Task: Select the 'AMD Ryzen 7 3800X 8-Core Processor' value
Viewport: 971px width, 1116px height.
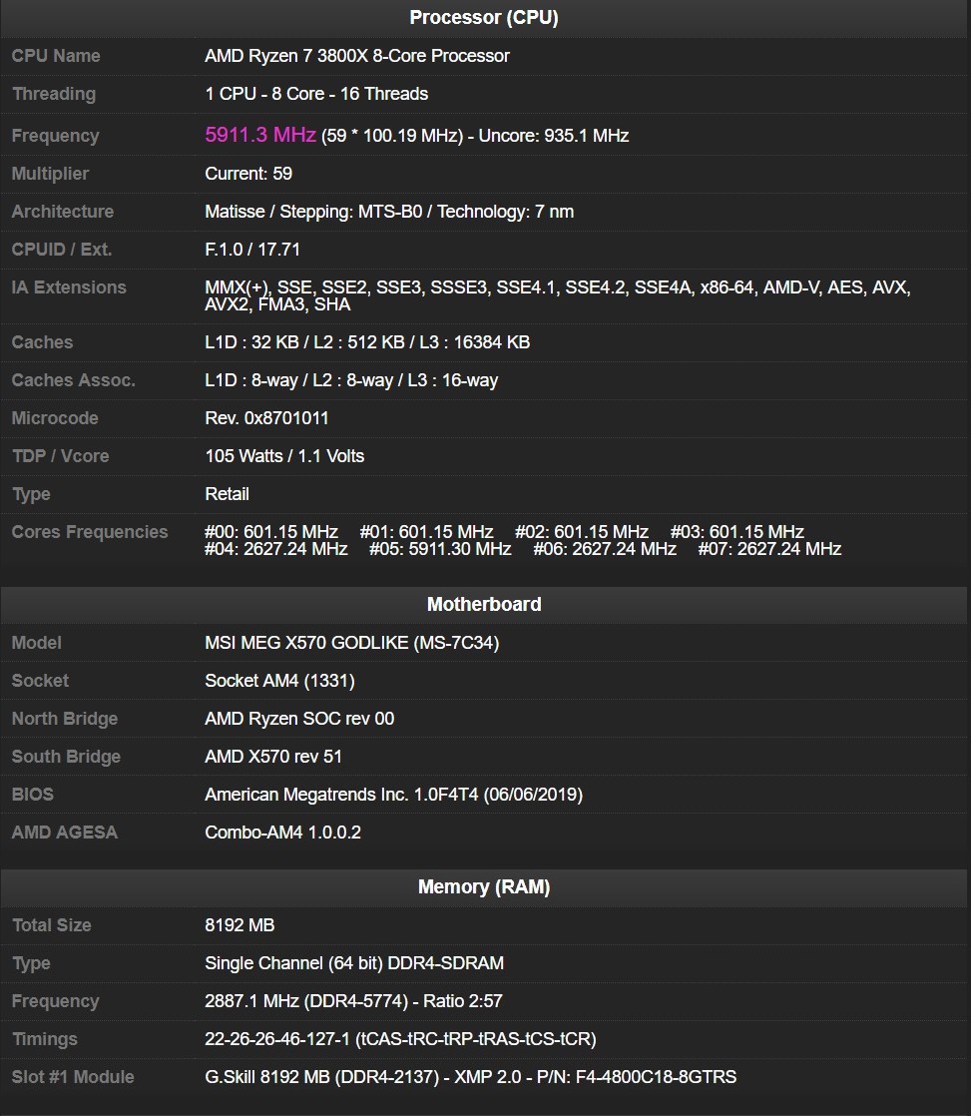Action: click(x=357, y=56)
